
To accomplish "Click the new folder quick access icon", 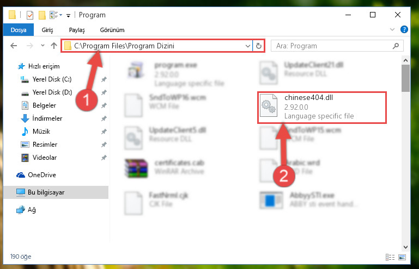I will point(42,15).
